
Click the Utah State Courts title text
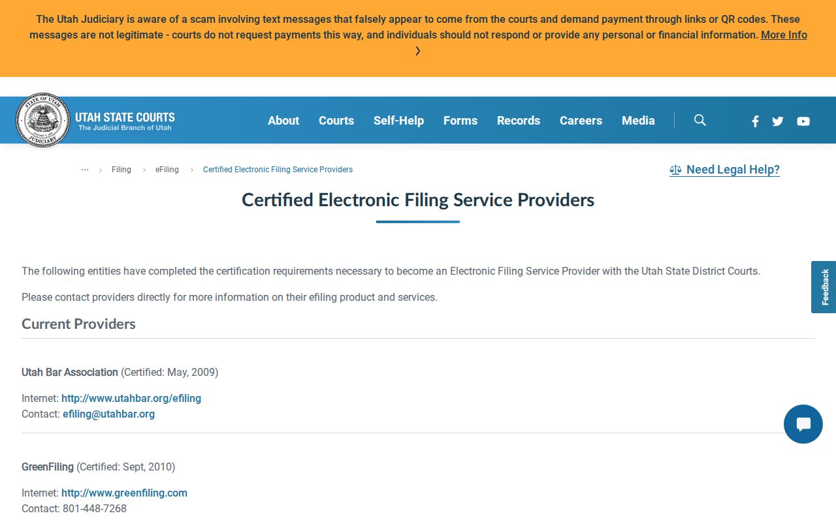tap(125, 117)
